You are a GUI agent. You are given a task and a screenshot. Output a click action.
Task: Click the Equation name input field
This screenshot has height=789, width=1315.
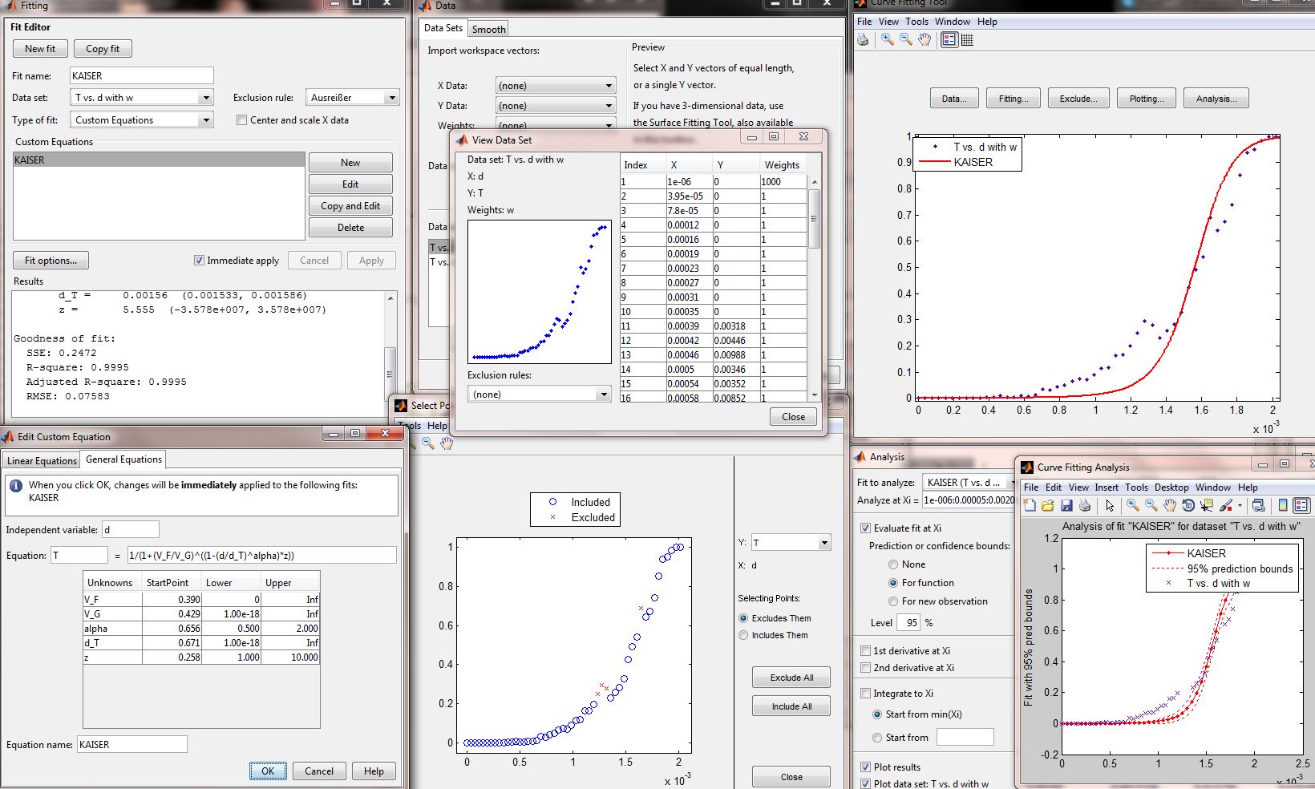pyautogui.click(x=132, y=745)
